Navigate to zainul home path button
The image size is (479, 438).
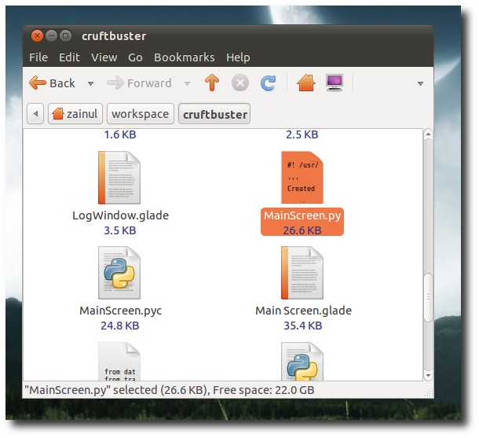click(75, 114)
